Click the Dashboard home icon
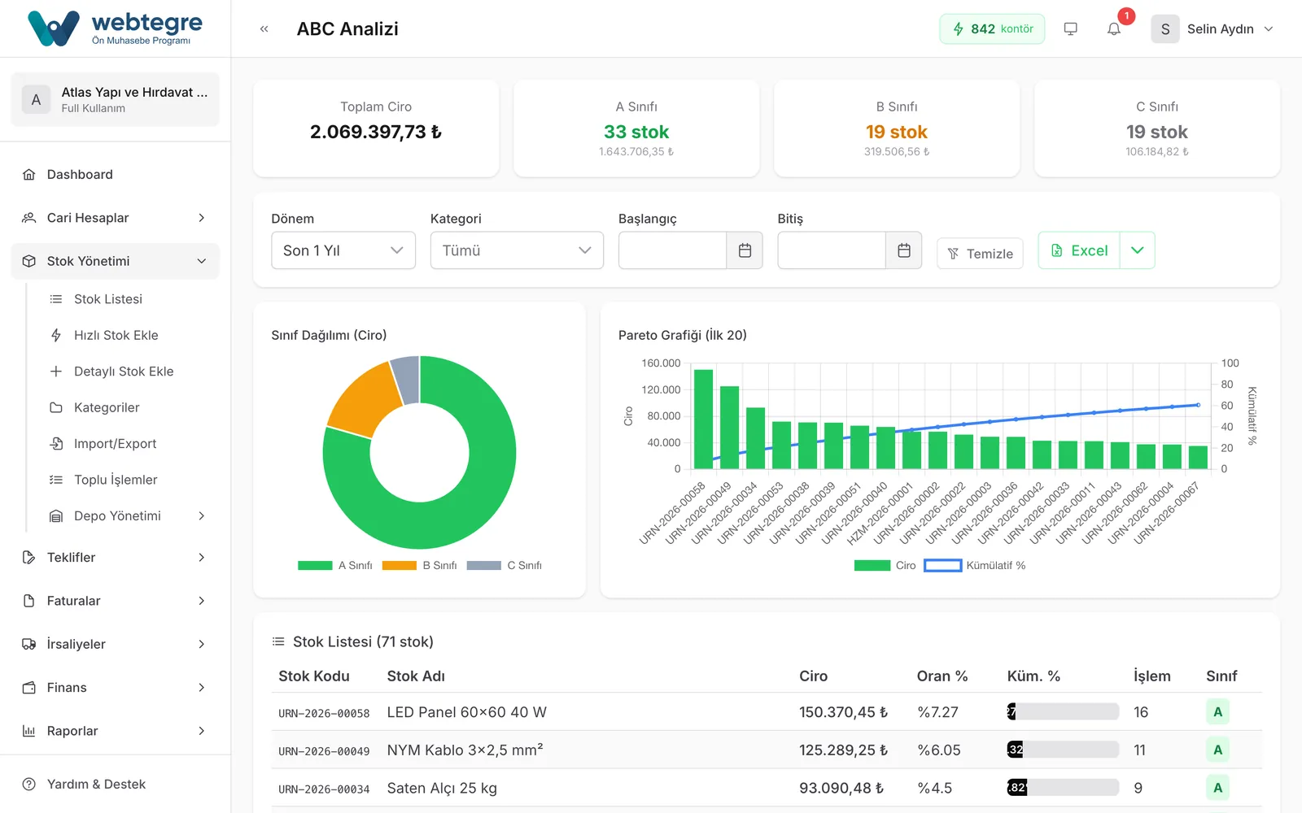 coord(29,175)
